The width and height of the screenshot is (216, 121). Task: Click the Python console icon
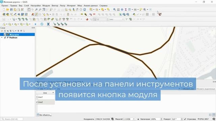pyautogui.click(x=134, y=14)
